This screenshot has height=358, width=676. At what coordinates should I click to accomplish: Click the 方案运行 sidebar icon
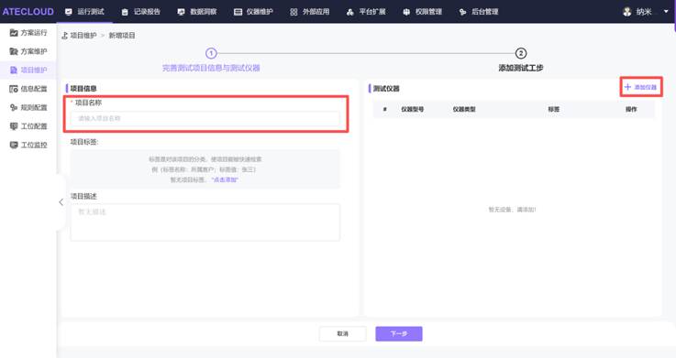point(14,33)
